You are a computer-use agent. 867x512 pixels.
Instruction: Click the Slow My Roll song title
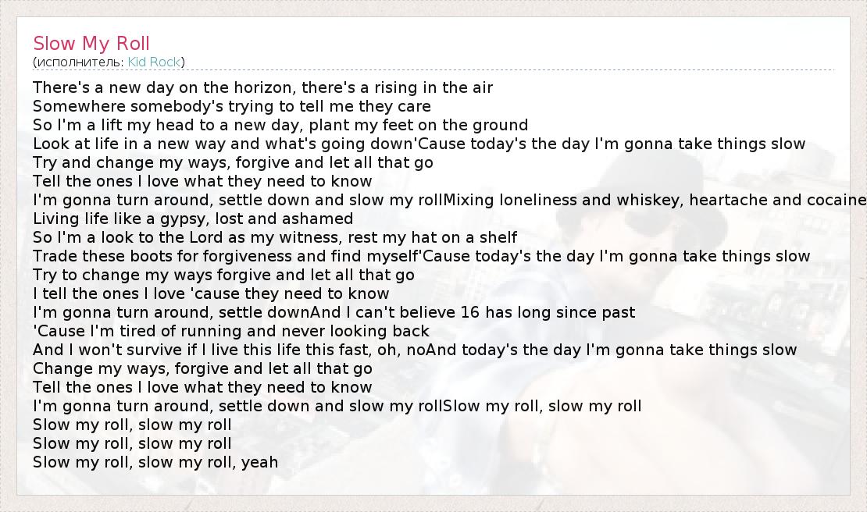click(91, 43)
